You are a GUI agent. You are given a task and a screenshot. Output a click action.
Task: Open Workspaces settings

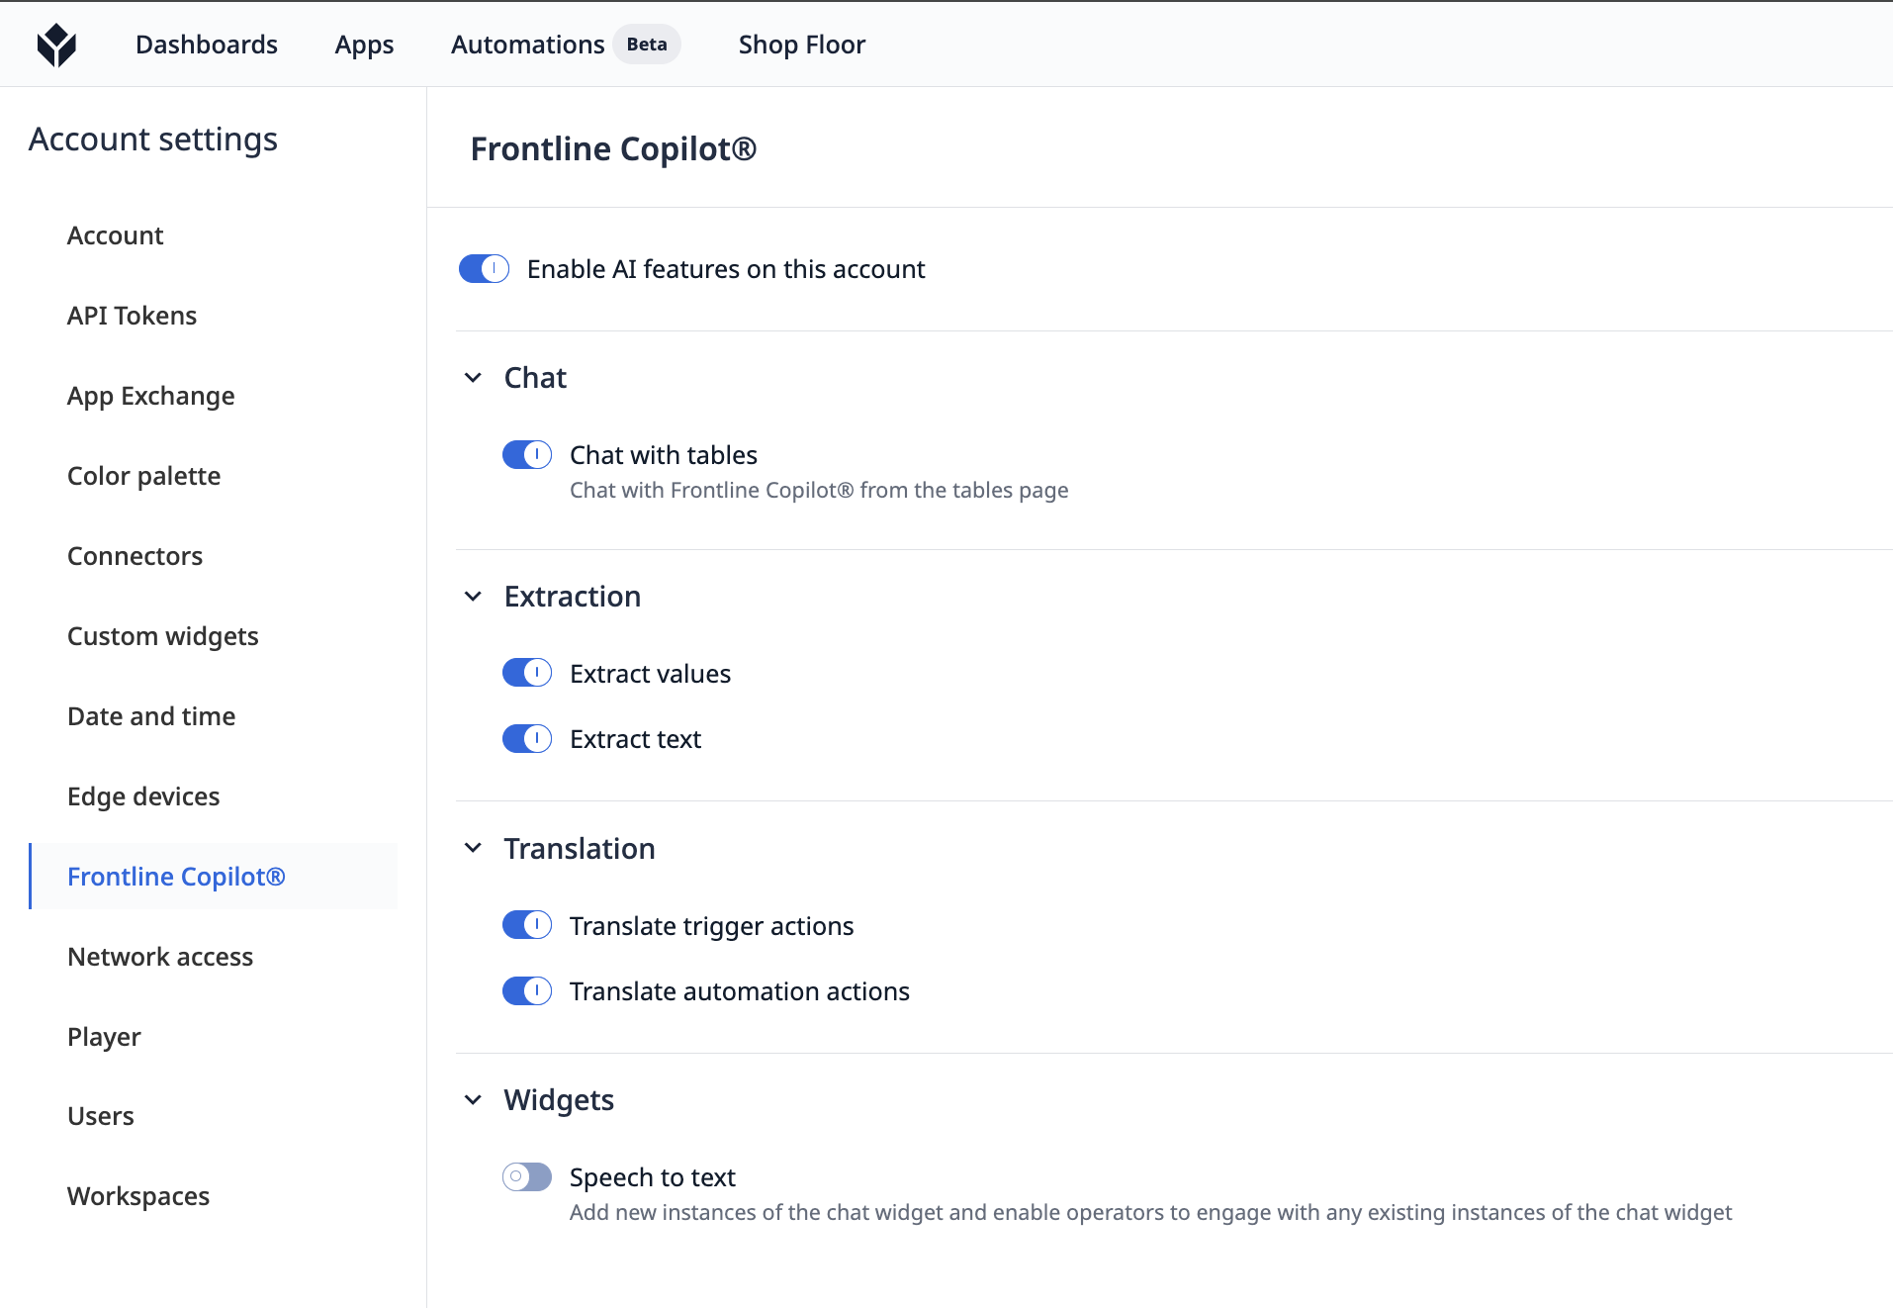coord(137,1196)
